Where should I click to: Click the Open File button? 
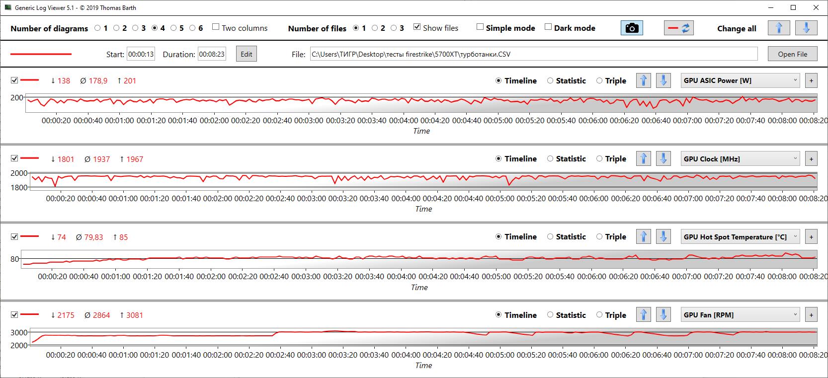coord(792,54)
